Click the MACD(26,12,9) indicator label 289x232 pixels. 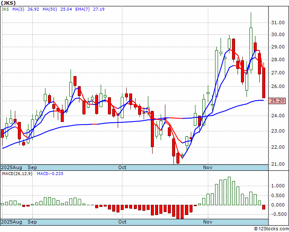[x=17, y=174]
